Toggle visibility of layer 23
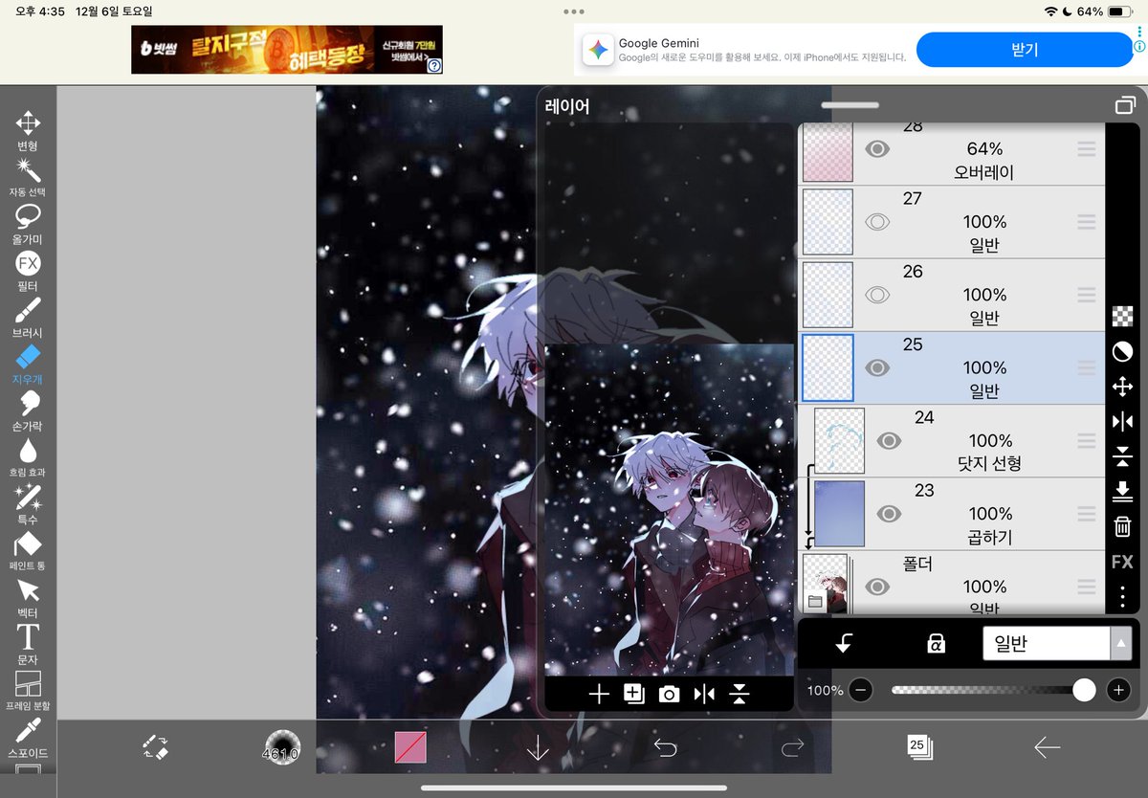Image resolution: width=1148 pixels, height=798 pixels. pos(889,514)
